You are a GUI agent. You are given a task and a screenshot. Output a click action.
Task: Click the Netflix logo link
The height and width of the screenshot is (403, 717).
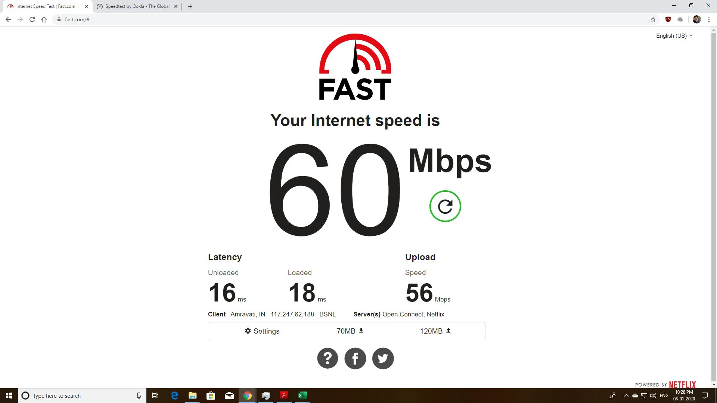click(682, 385)
